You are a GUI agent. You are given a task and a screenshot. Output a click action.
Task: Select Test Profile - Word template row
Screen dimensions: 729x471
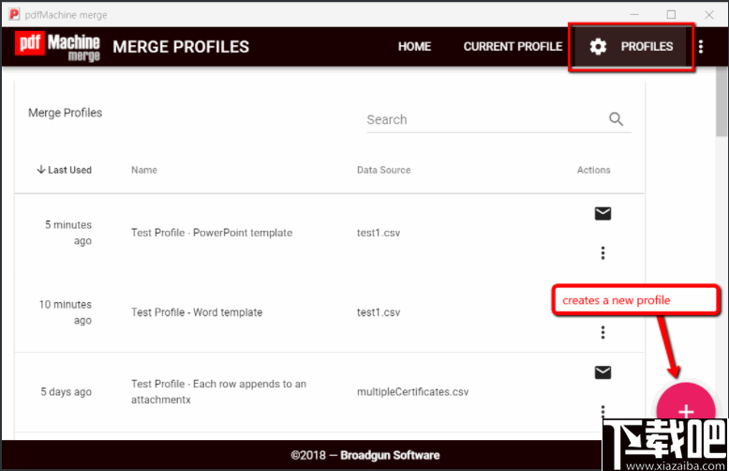coord(197,312)
